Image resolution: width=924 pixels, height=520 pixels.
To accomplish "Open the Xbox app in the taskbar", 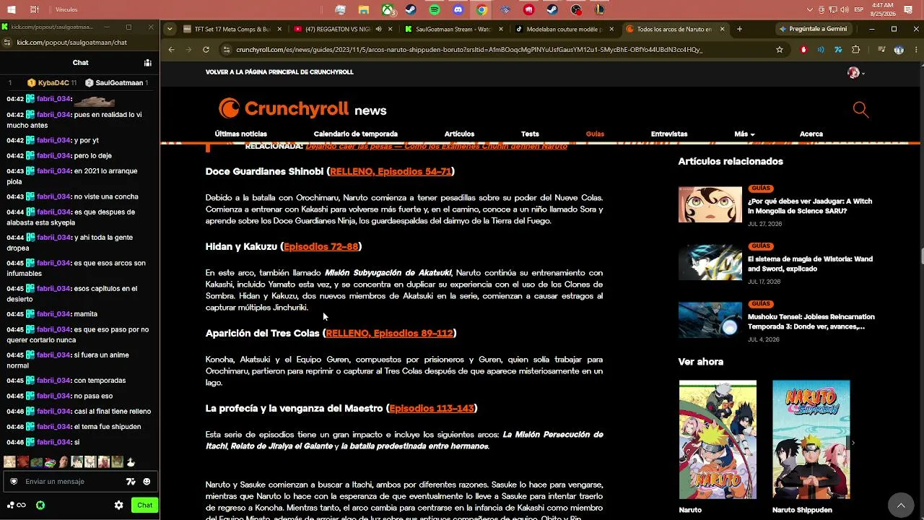I will pos(388,10).
